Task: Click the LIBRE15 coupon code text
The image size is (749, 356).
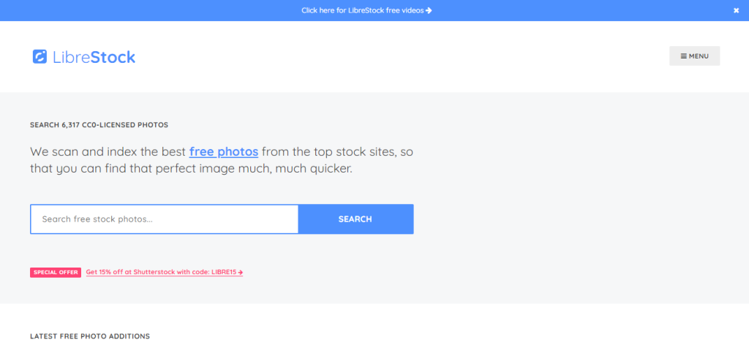Action: [224, 273]
